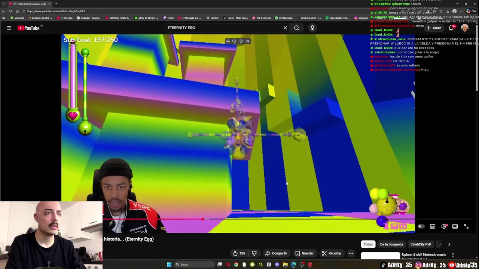Open the Send Anywhere bookmark
Screen dimensions: 479x269
click(x=309, y=18)
